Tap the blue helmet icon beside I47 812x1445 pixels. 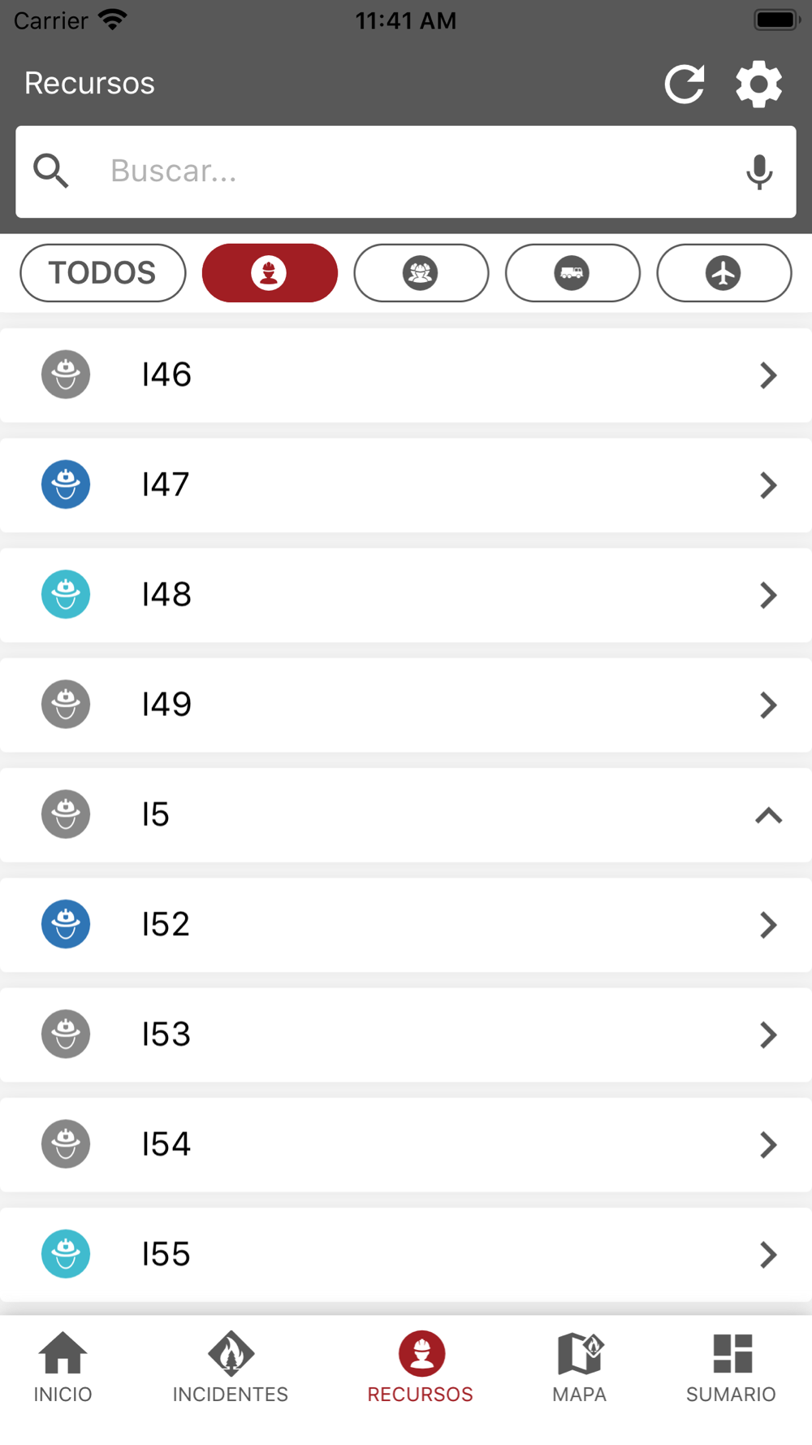66,484
